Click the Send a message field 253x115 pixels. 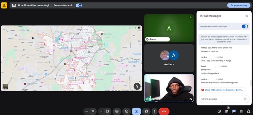[222, 99]
